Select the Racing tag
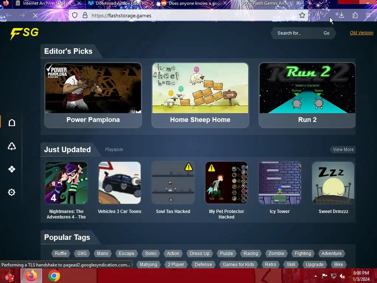 pos(251,253)
